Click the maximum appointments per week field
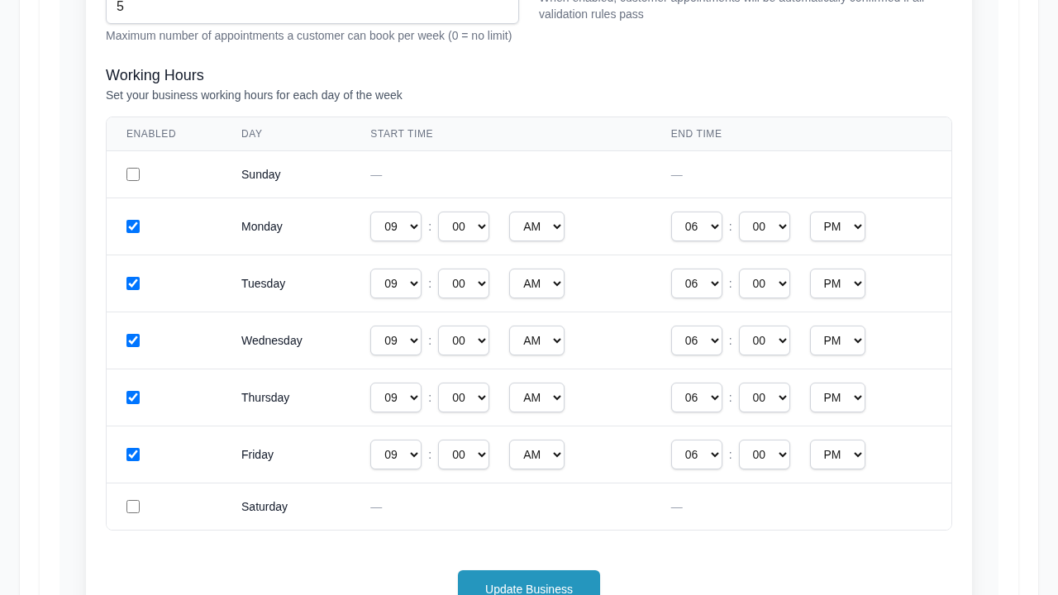The width and height of the screenshot is (1058, 595). coord(312,8)
